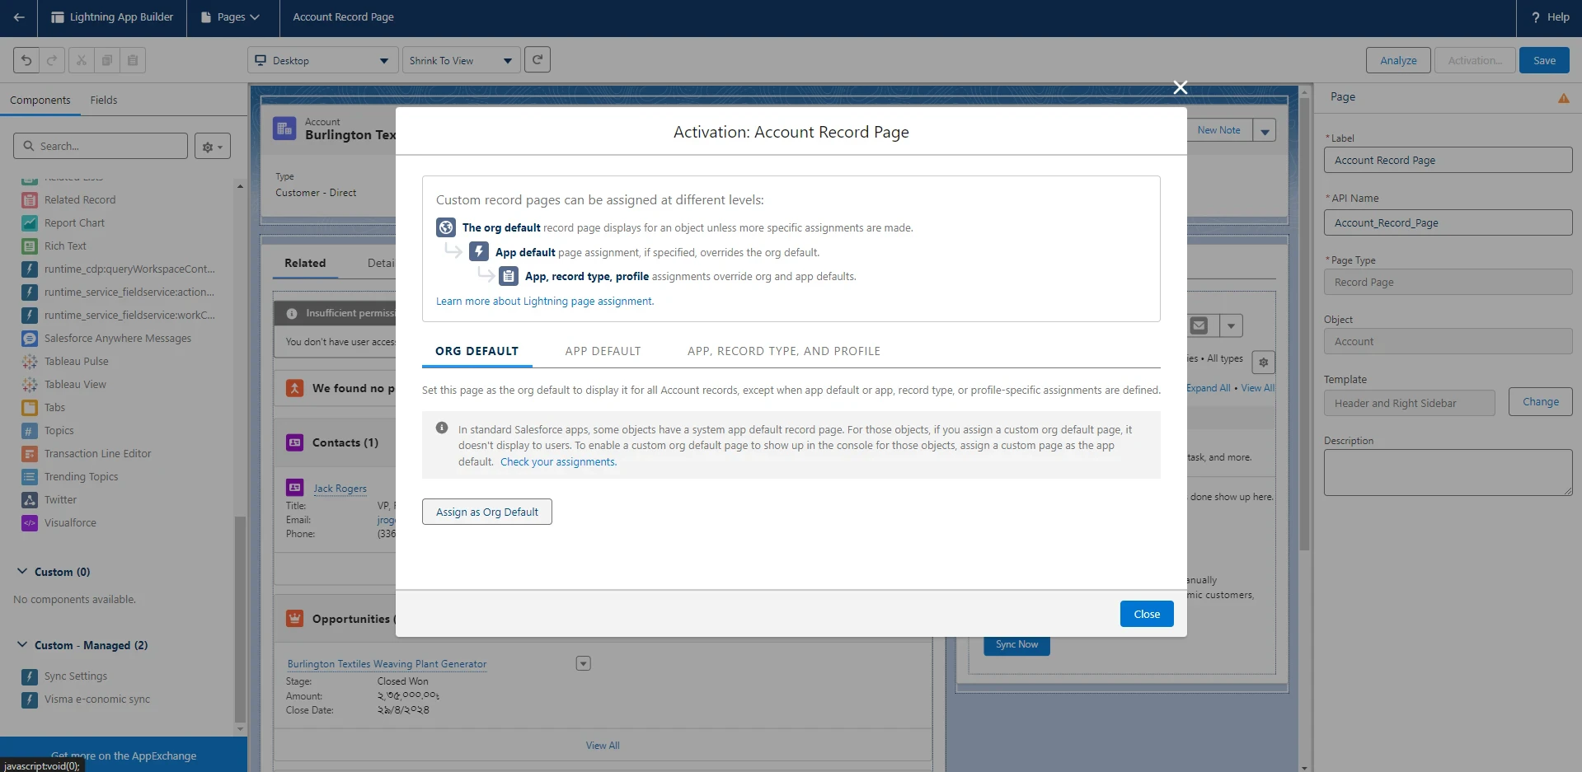
Task: Select the Twitter component icon
Action: (x=30, y=500)
